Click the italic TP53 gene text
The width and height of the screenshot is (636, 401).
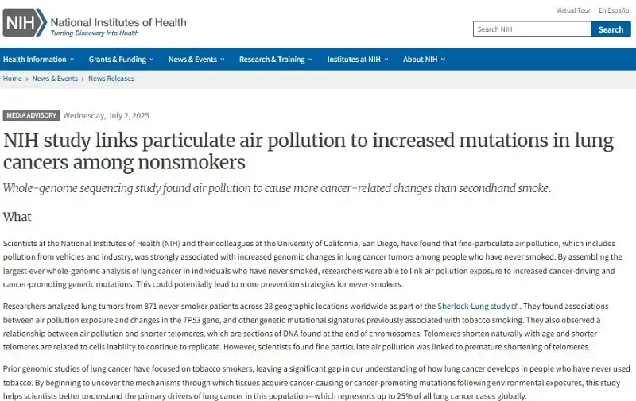click(x=192, y=320)
